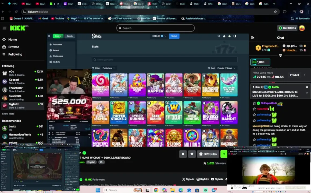Click the Stake game search box

point(165,60)
